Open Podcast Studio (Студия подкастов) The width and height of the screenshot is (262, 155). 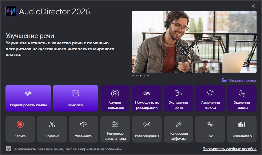coord(115,98)
